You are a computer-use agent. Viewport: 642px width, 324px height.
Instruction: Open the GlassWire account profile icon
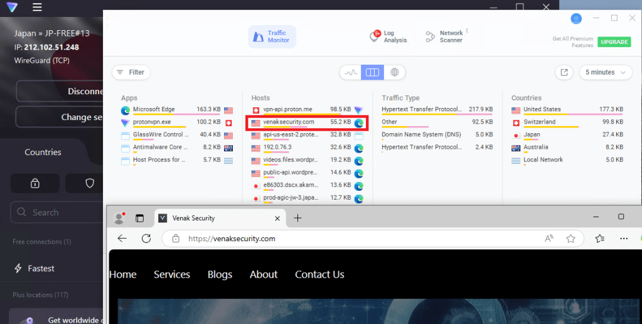(576, 19)
